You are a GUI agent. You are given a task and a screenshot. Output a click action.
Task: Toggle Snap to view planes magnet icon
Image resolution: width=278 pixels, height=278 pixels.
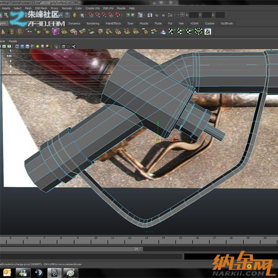pyautogui.click(x=111, y=15)
